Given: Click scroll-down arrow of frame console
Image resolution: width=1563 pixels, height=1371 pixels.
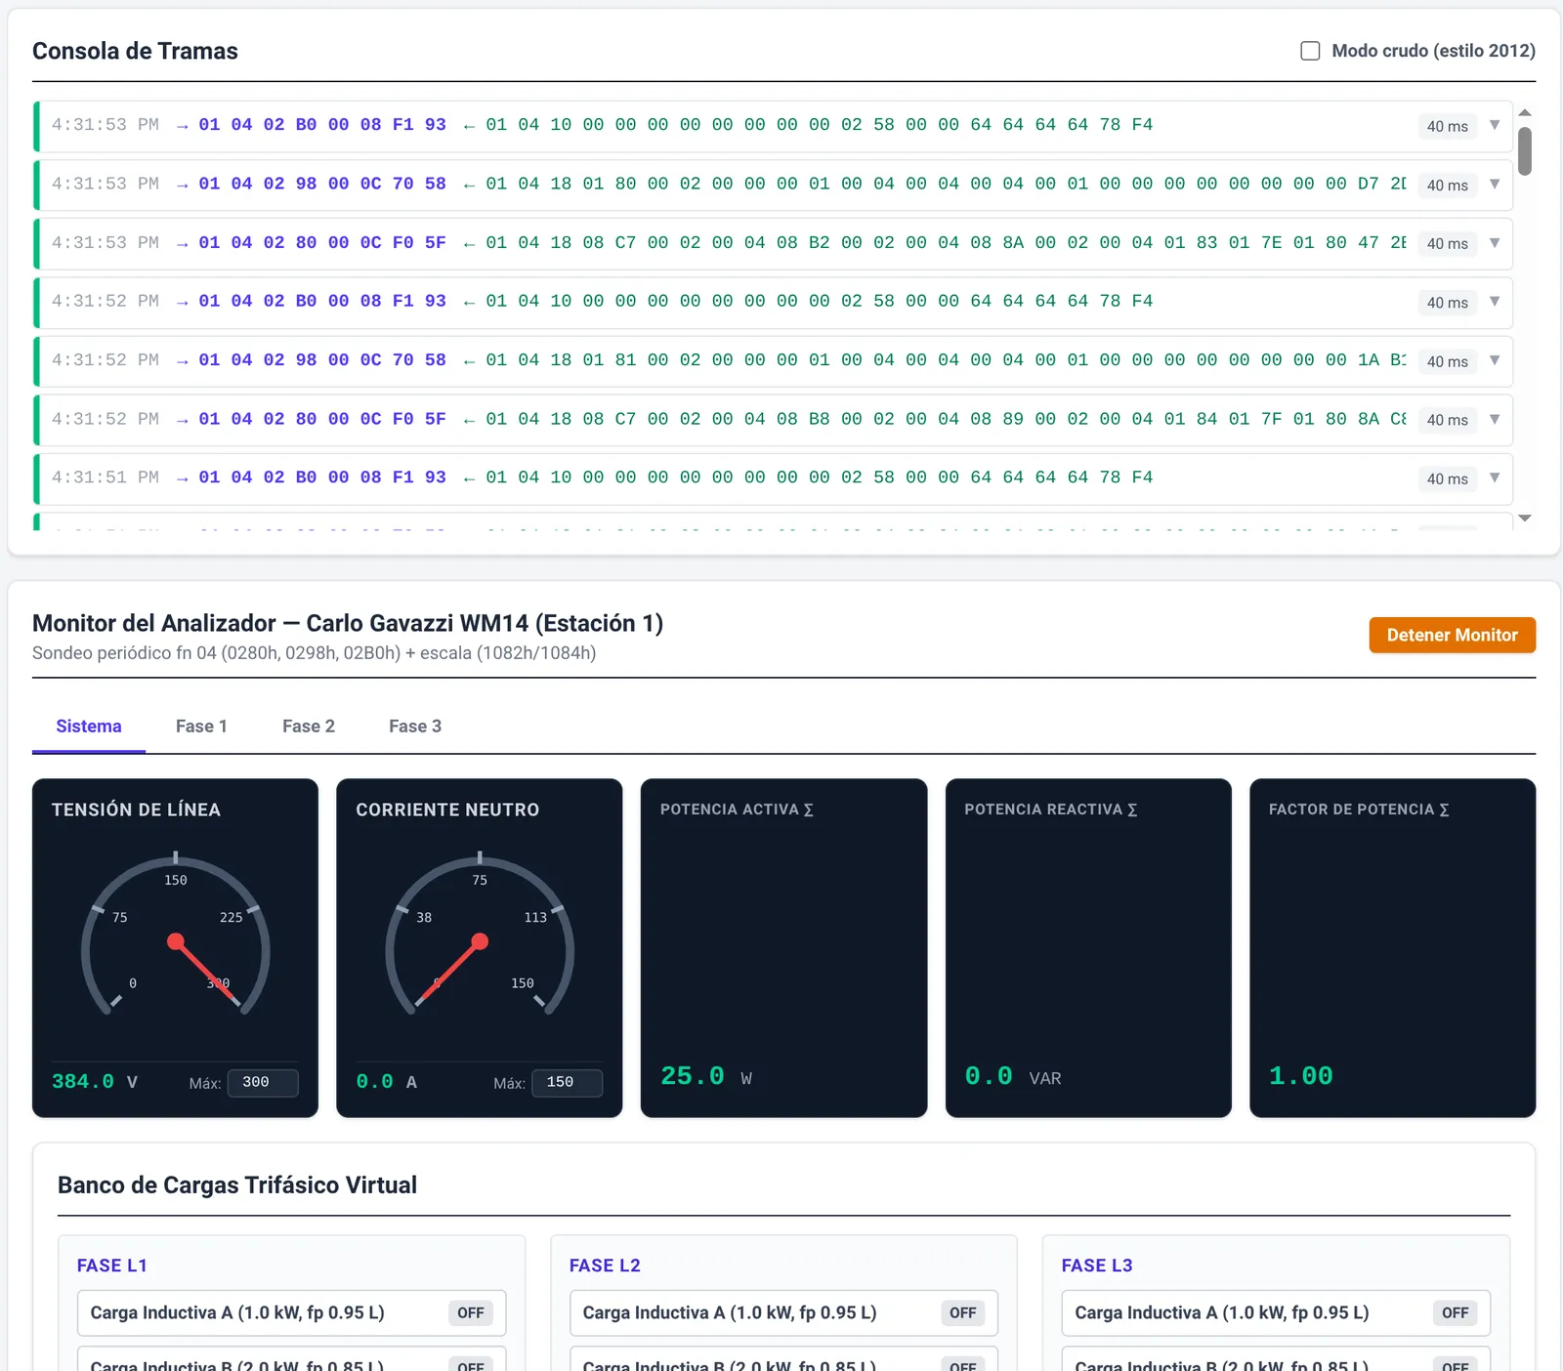Looking at the screenshot, I should tap(1525, 519).
